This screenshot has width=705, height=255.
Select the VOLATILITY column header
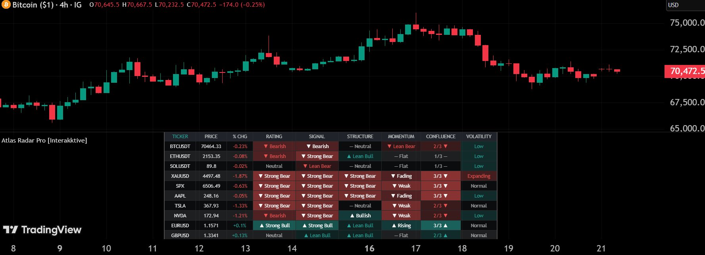point(478,137)
